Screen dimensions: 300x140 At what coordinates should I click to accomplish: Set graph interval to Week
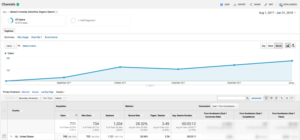270,46
